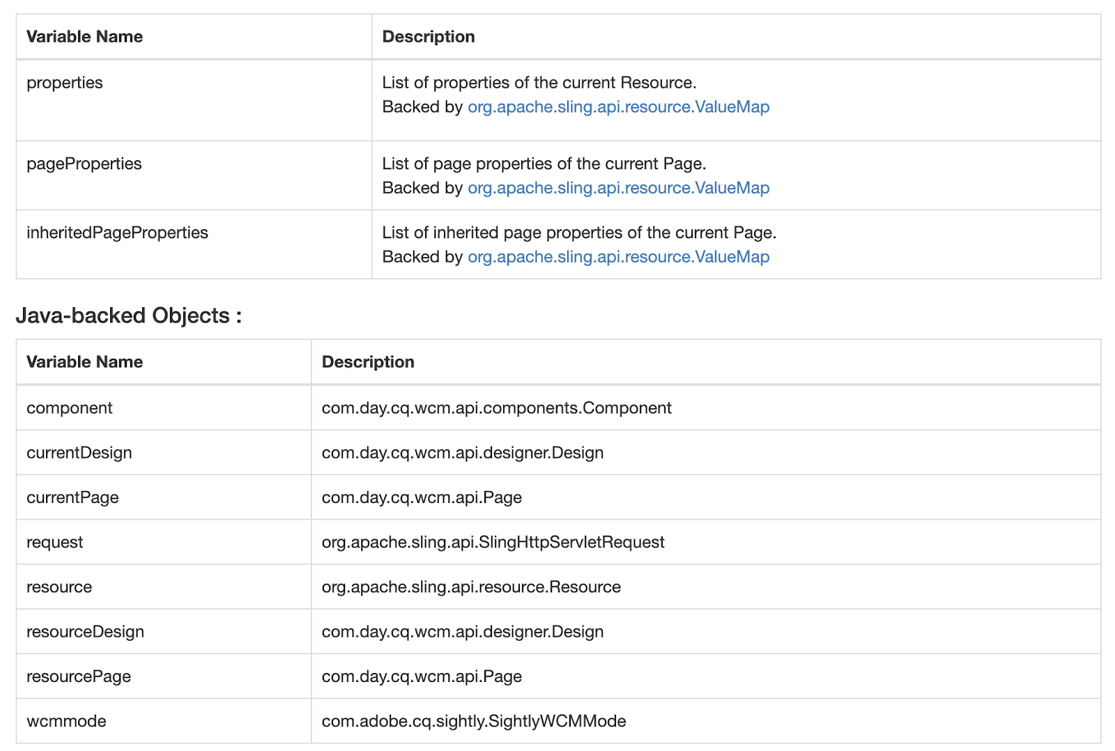Click 'org.apache.sling.api.SlingHttpServletRequest' description

[493, 542]
